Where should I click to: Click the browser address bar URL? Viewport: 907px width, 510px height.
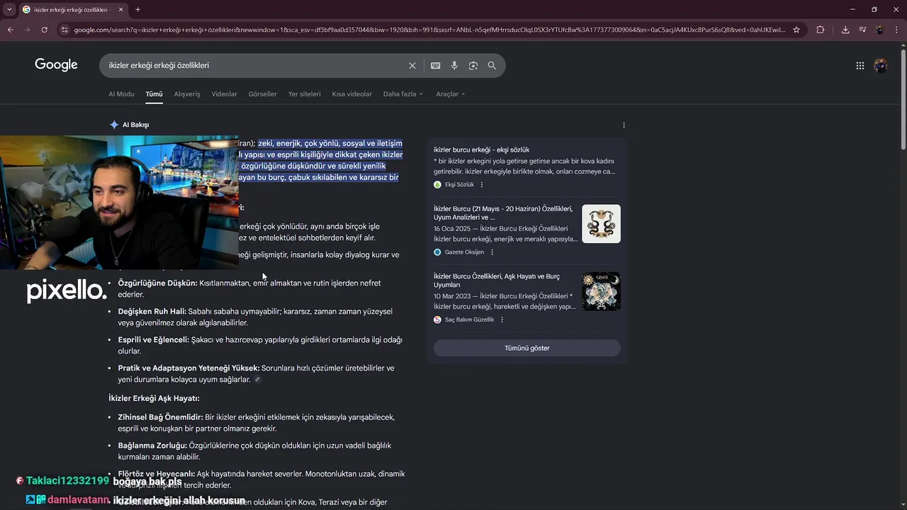(429, 30)
